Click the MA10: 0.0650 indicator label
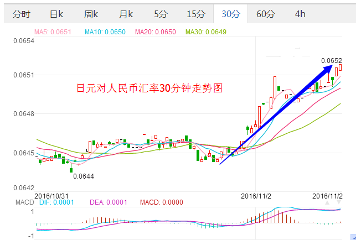The height and width of the screenshot is (240, 356). coord(105,32)
